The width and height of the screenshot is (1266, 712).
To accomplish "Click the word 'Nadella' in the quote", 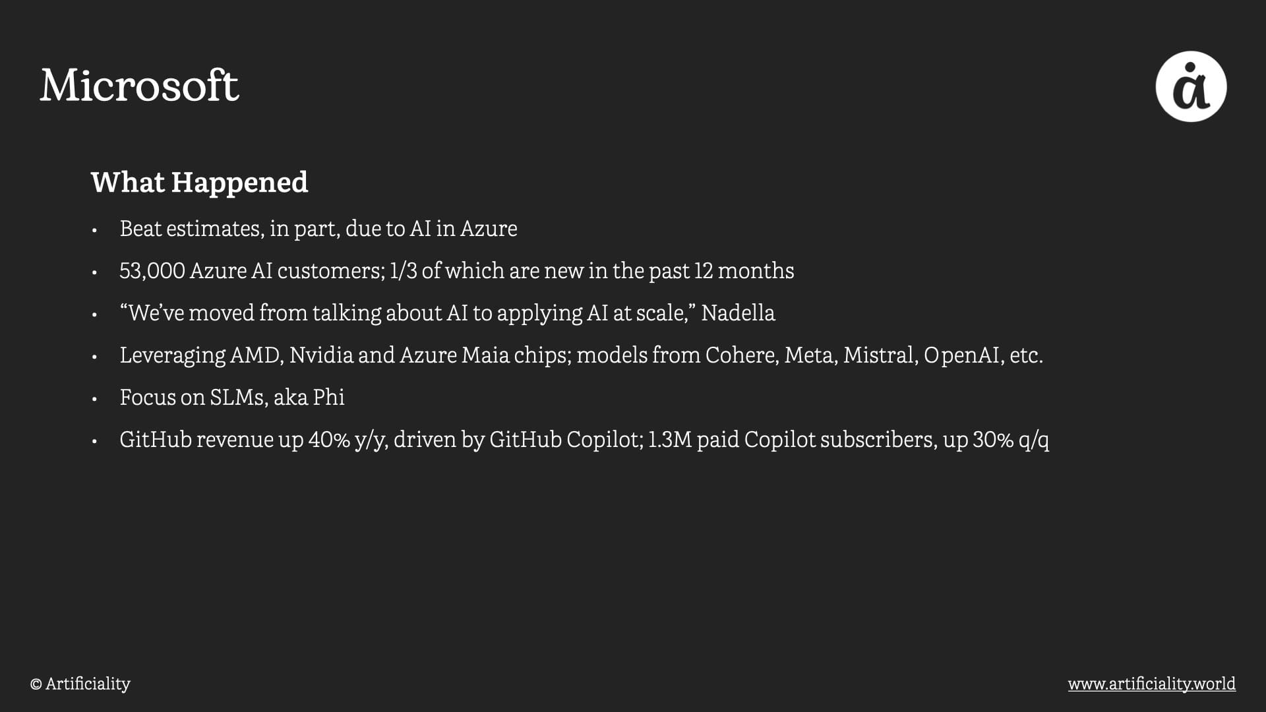I will [738, 313].
